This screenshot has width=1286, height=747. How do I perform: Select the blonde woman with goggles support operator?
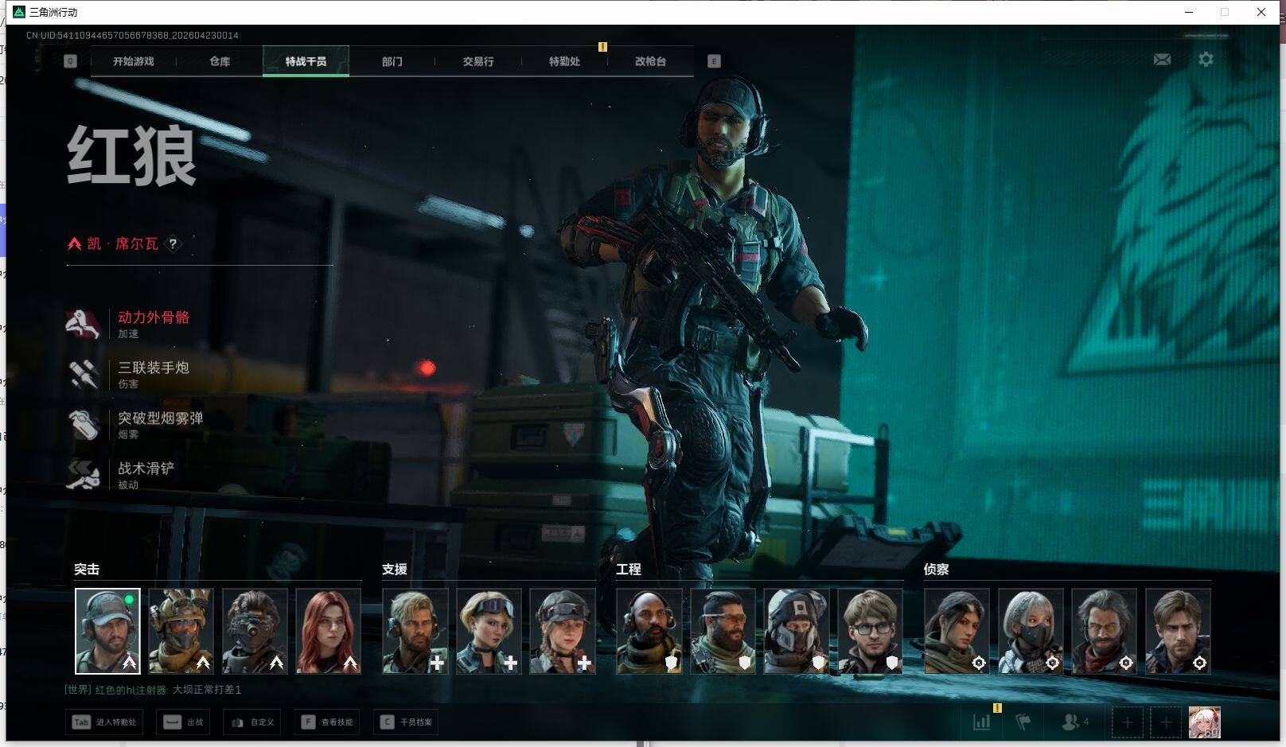pos(489,631)
